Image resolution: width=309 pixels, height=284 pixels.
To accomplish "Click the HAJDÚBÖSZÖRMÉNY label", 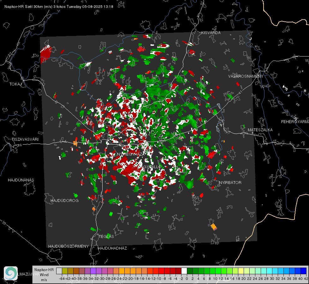I will [x=68, y=246].
